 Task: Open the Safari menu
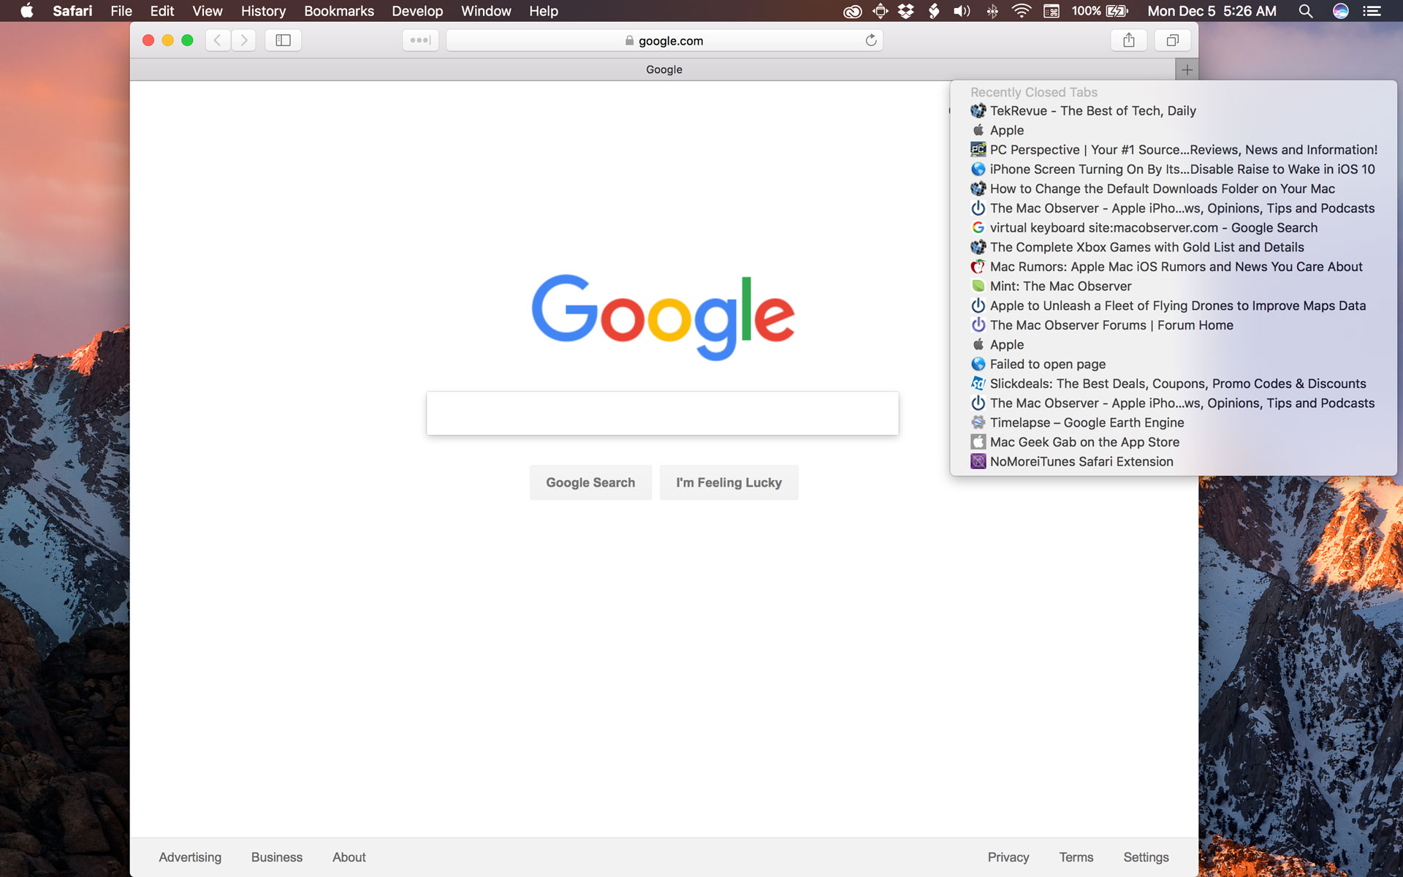point(72,11)
